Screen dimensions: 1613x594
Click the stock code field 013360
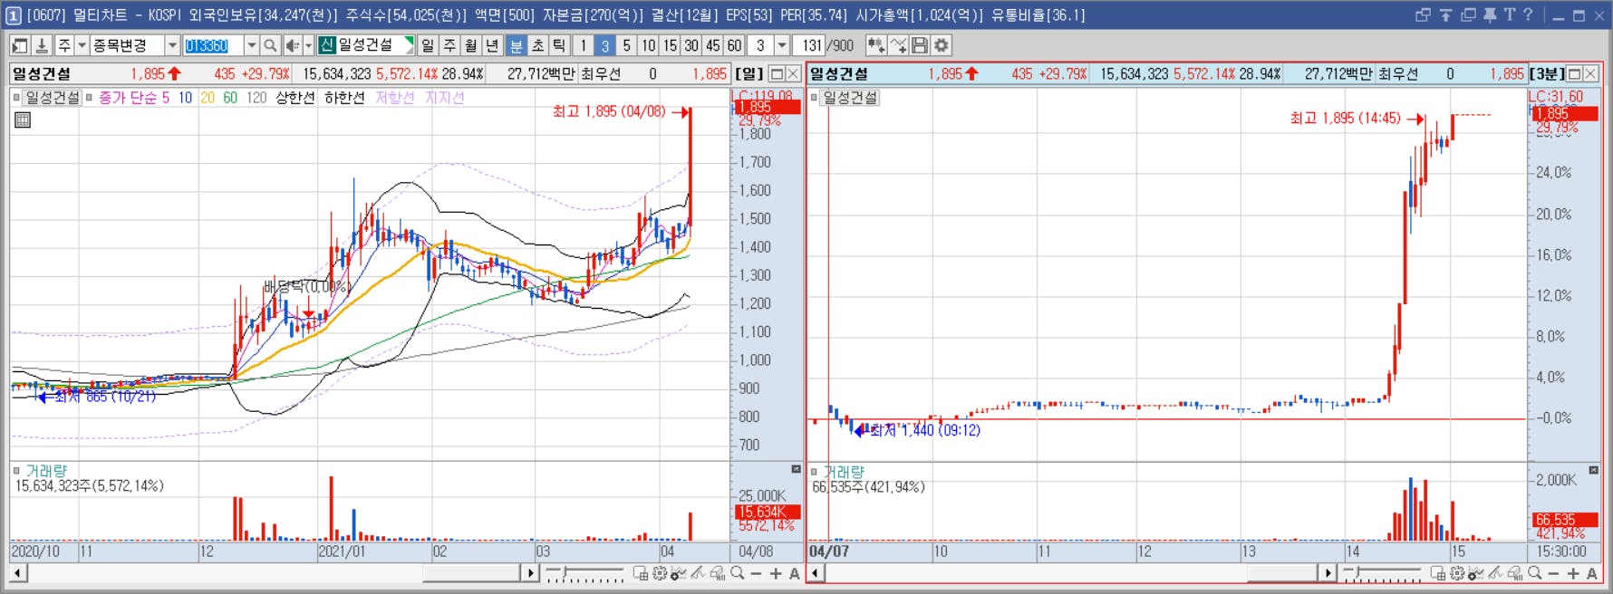[213, 45]
